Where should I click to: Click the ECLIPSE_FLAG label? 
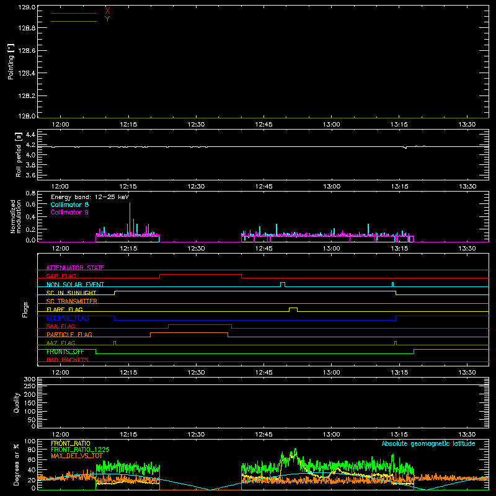[68, 318]
